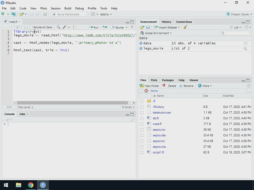View the data object as a table

246,43
